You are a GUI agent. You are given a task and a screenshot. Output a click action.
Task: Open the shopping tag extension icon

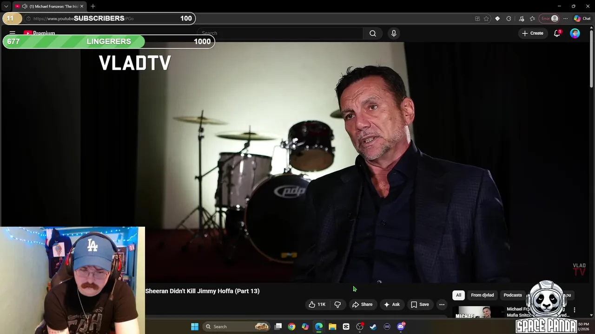(x=497, y=19)
